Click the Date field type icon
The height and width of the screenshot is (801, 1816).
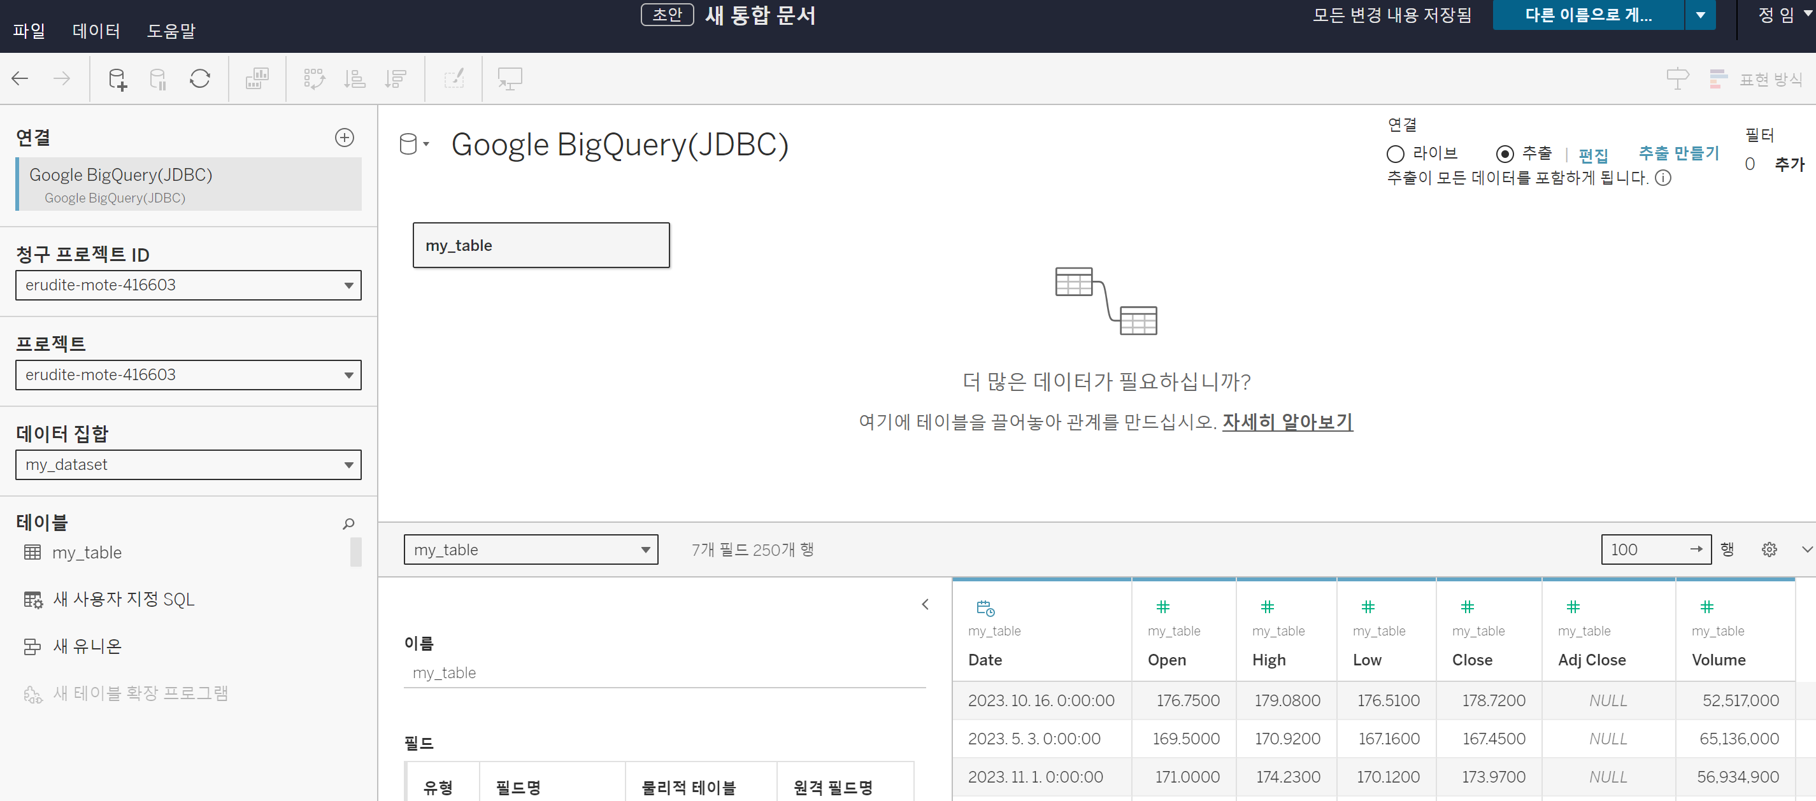pos(985,608)
